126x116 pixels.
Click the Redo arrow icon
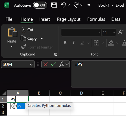76,5
